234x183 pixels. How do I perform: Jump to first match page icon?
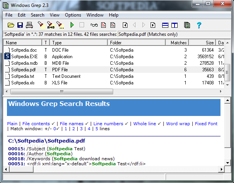pos(125,25)
